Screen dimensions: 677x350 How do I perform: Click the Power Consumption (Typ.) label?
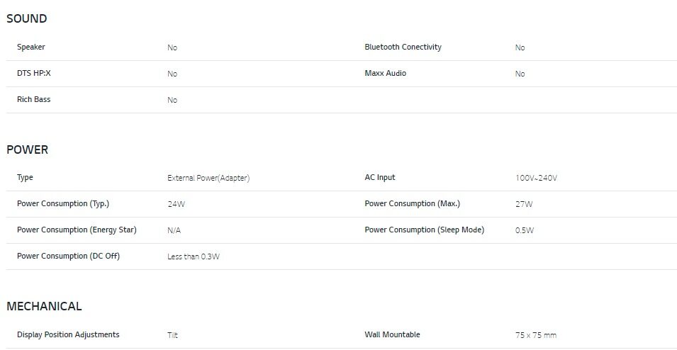tap(63, 203)
